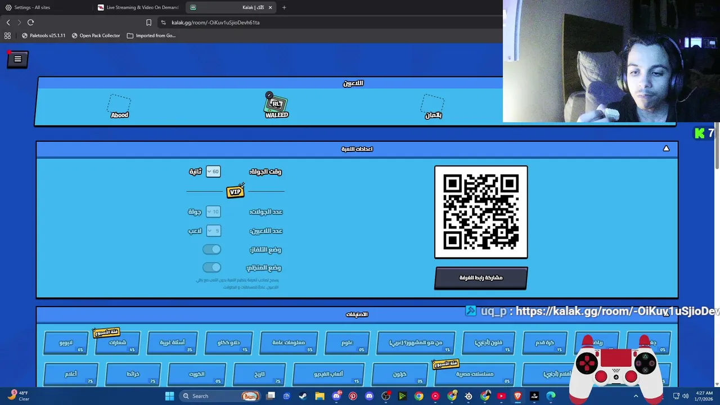
Task: Select the Kalak browser tab
Action: click(x=231, y=7)
